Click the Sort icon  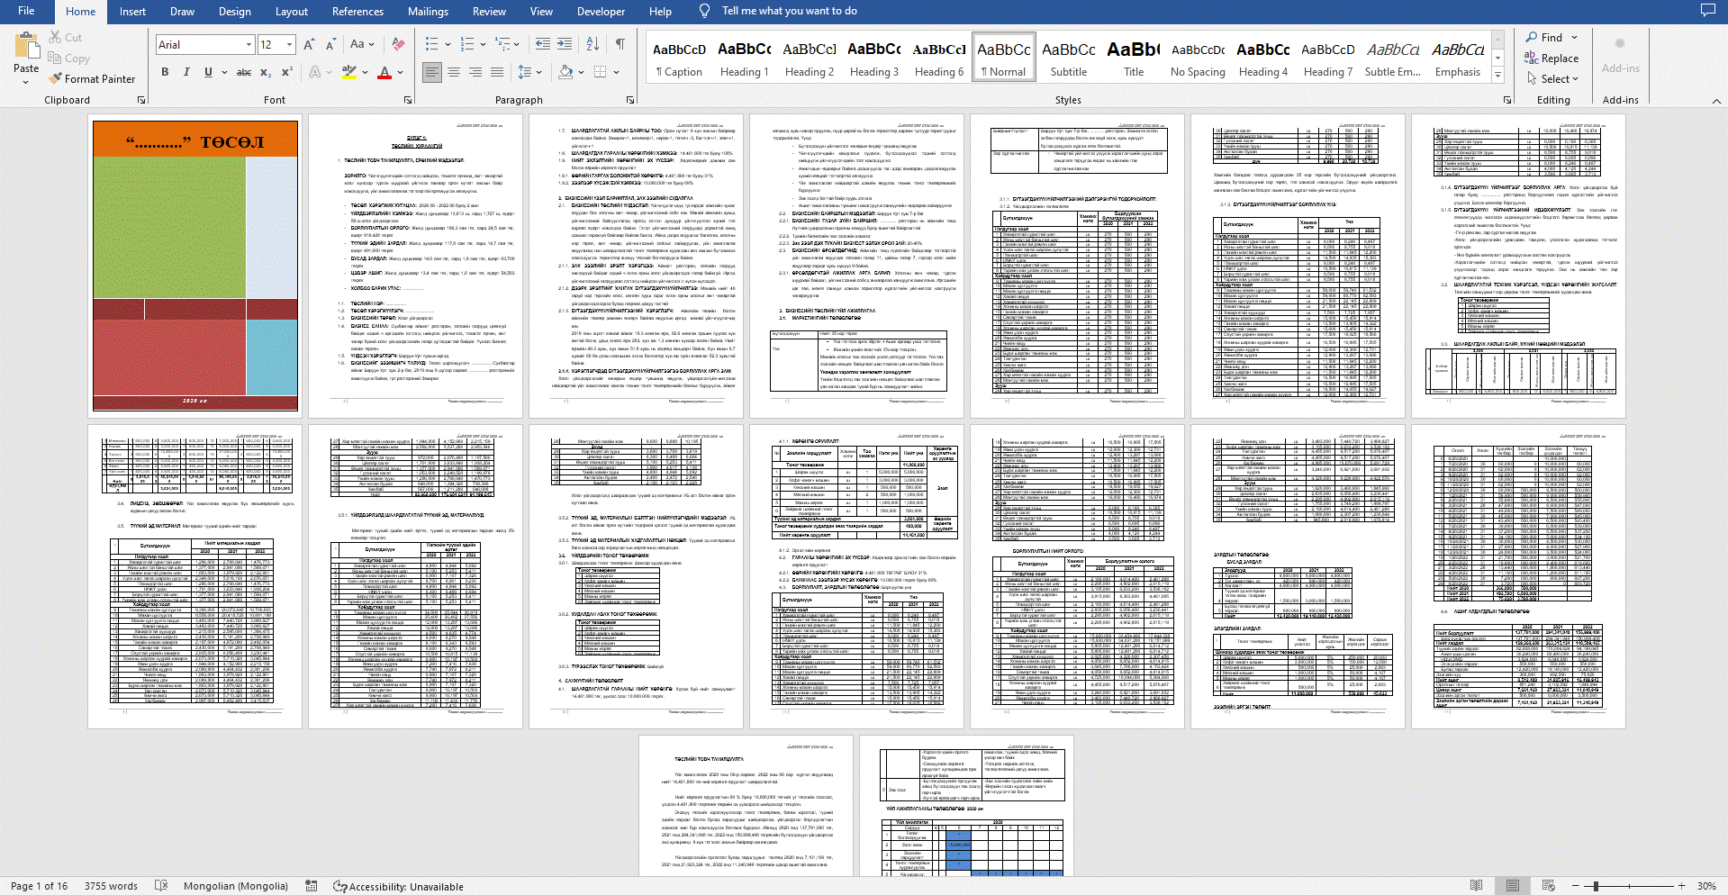tap(593, 44)
